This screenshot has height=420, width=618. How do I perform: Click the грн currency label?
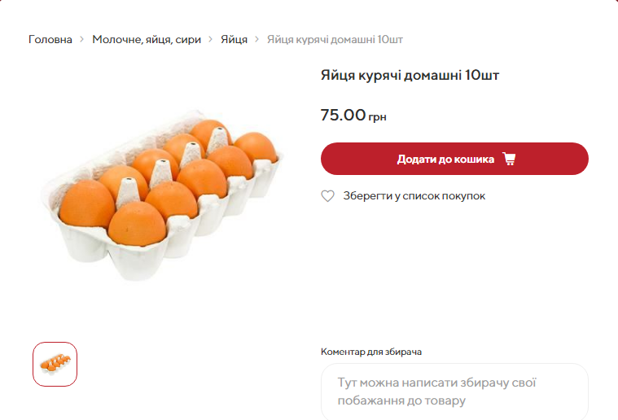coord(377,117)
